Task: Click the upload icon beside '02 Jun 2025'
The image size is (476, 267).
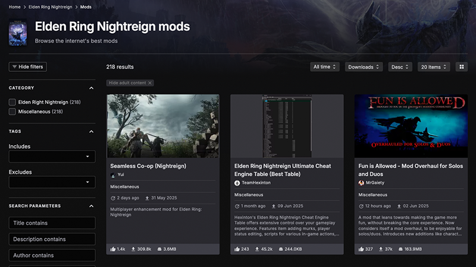Action: pyautogui.click(x=399, y=206)
